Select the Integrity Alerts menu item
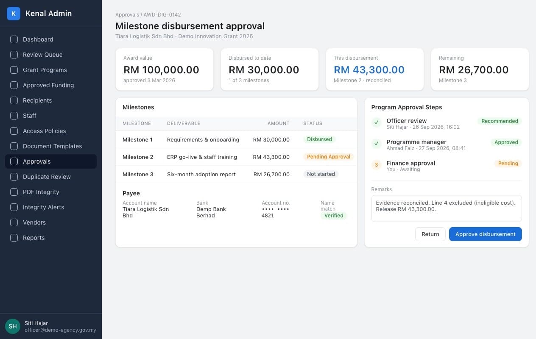The width and height of the screenshot is (536, 339). [x=51, y=207]
